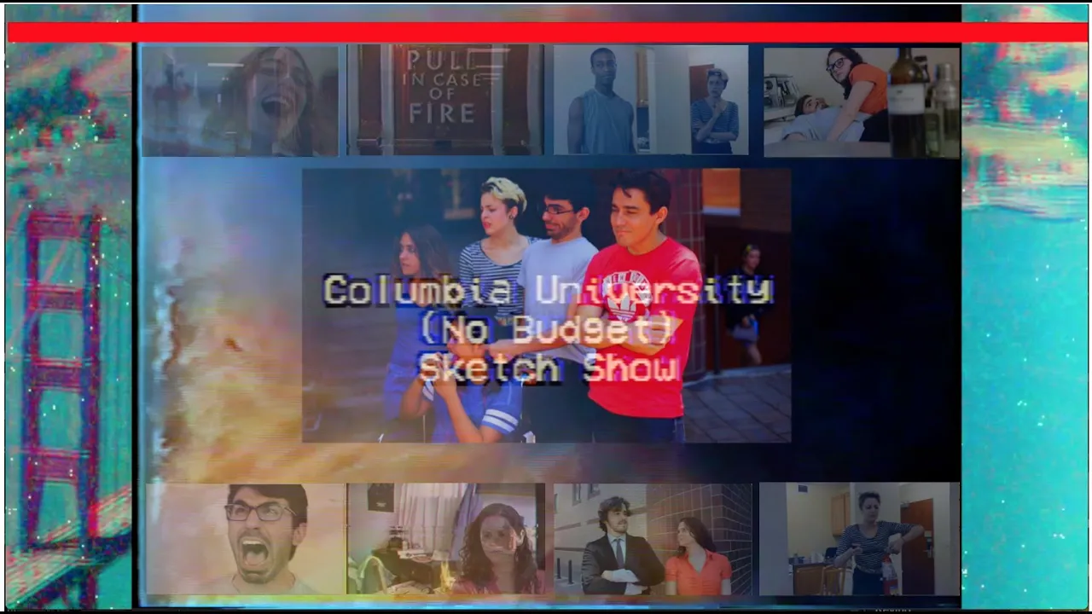The image size is (1092, 614).
Task: Click the laughing woman thumbnail
Action: pyautogui.click(x=240, y=101)
